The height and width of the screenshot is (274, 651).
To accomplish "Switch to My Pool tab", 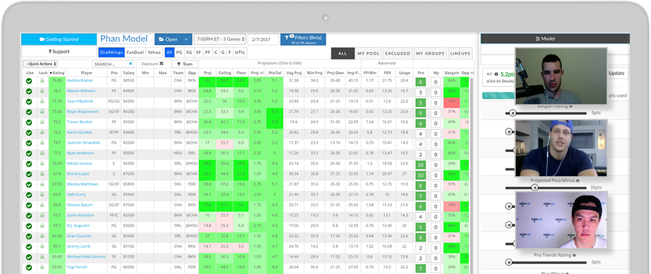I will point(368,53).
